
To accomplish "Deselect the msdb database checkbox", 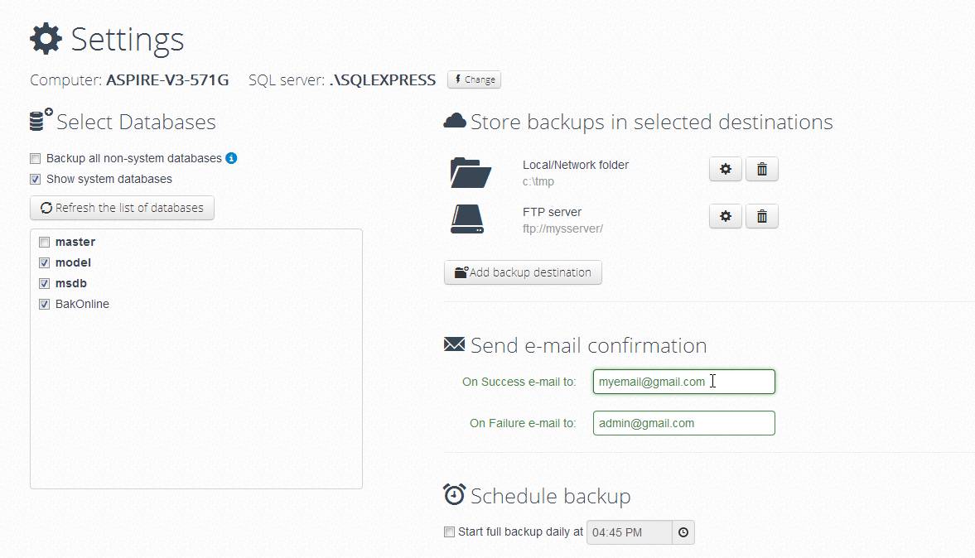I will [x=44, y=284].
